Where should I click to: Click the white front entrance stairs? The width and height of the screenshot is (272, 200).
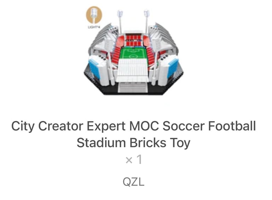[133, 87]
